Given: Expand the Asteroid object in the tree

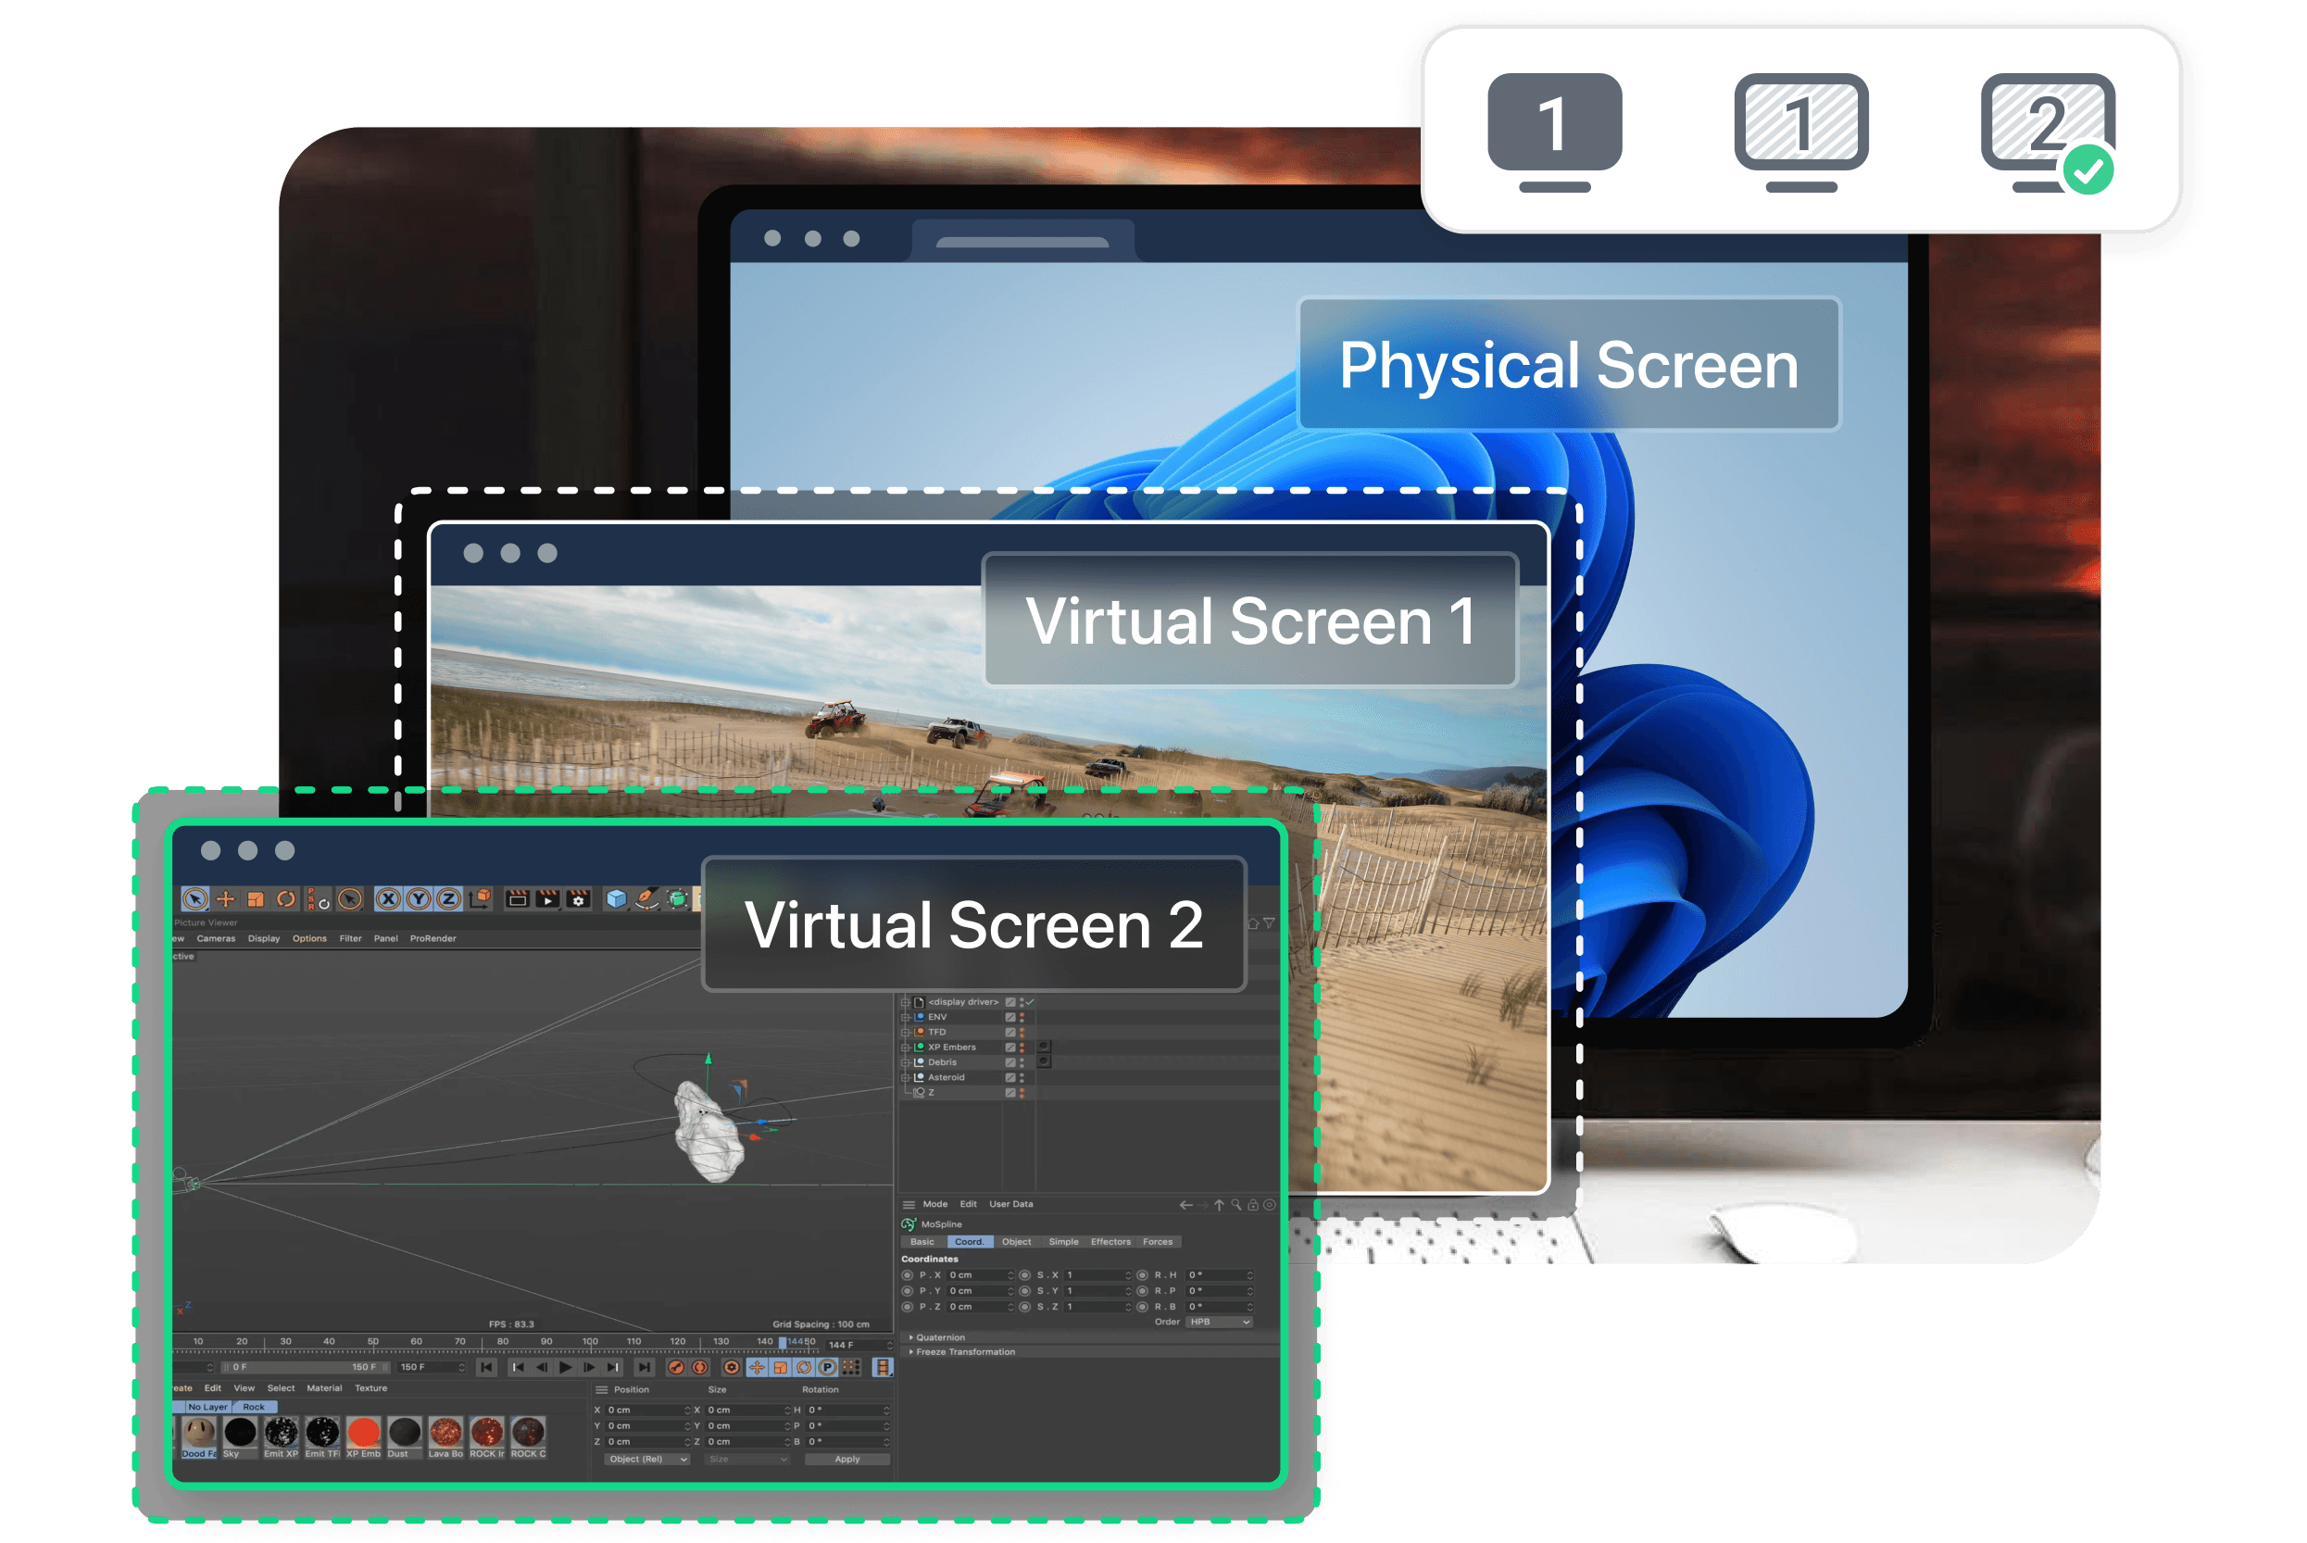Looking at the screenshot, I should point(905,1077).
